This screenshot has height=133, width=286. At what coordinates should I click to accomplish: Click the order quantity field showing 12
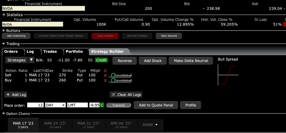[35, 105]
